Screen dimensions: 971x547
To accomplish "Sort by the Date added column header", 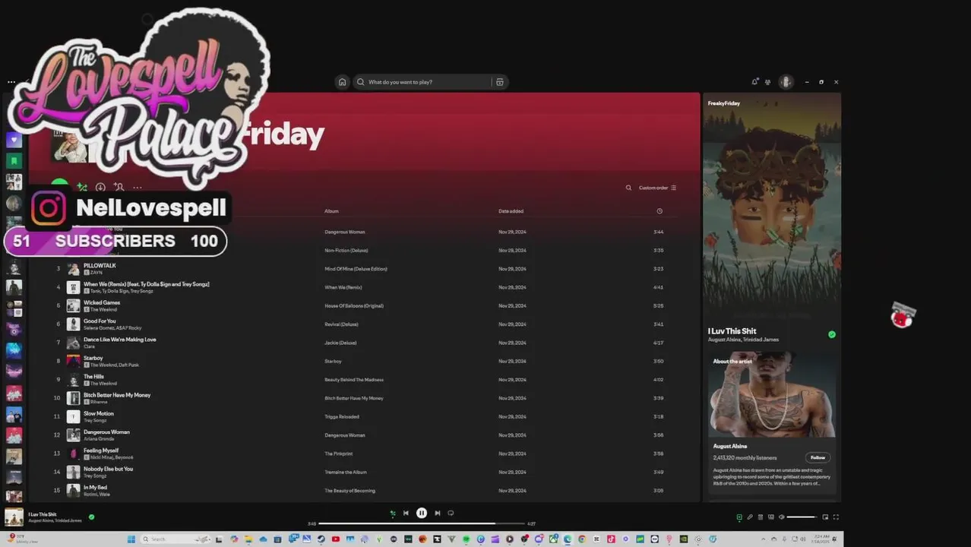I will coord(511,211).
